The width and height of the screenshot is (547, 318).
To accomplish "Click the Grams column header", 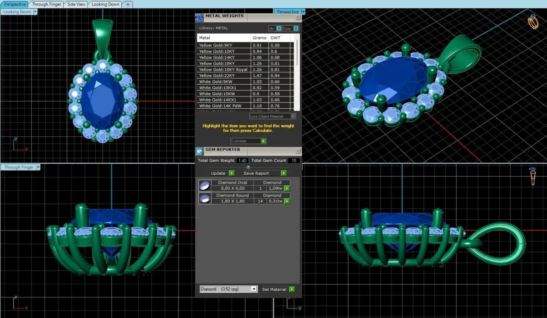I will pos(260,38).
